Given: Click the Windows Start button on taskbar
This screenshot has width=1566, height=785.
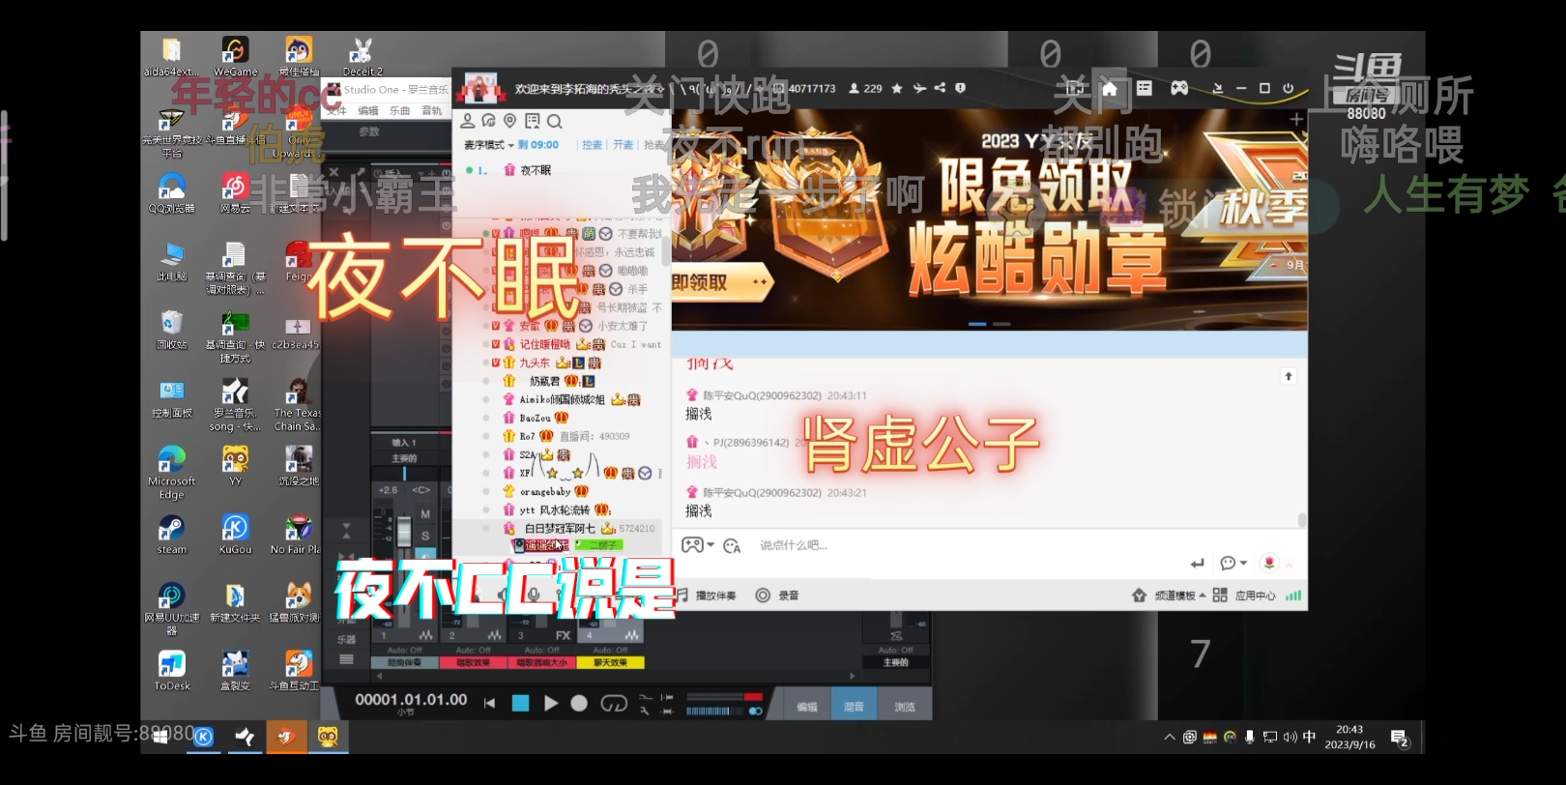Looking at the screenshot, I should (x=160, y=738).
